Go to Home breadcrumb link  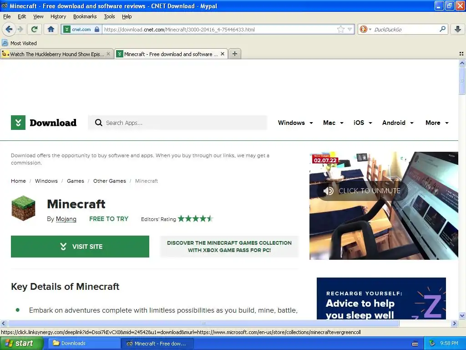pos(18,181)
